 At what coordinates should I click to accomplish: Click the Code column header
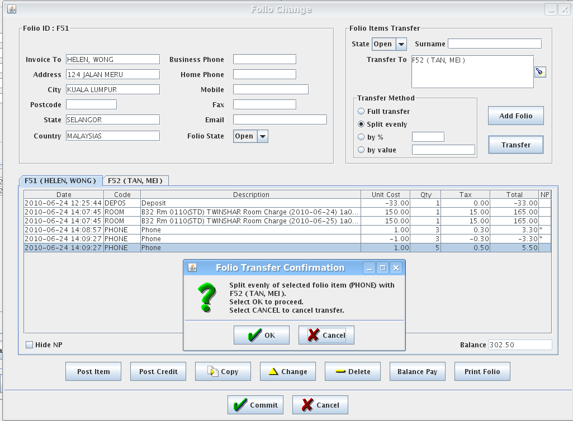point(122,195)
